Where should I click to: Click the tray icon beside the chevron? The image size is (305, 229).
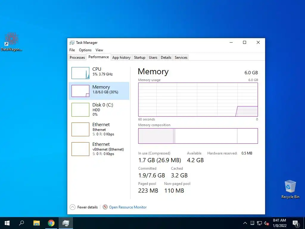[x=252, y=223]
